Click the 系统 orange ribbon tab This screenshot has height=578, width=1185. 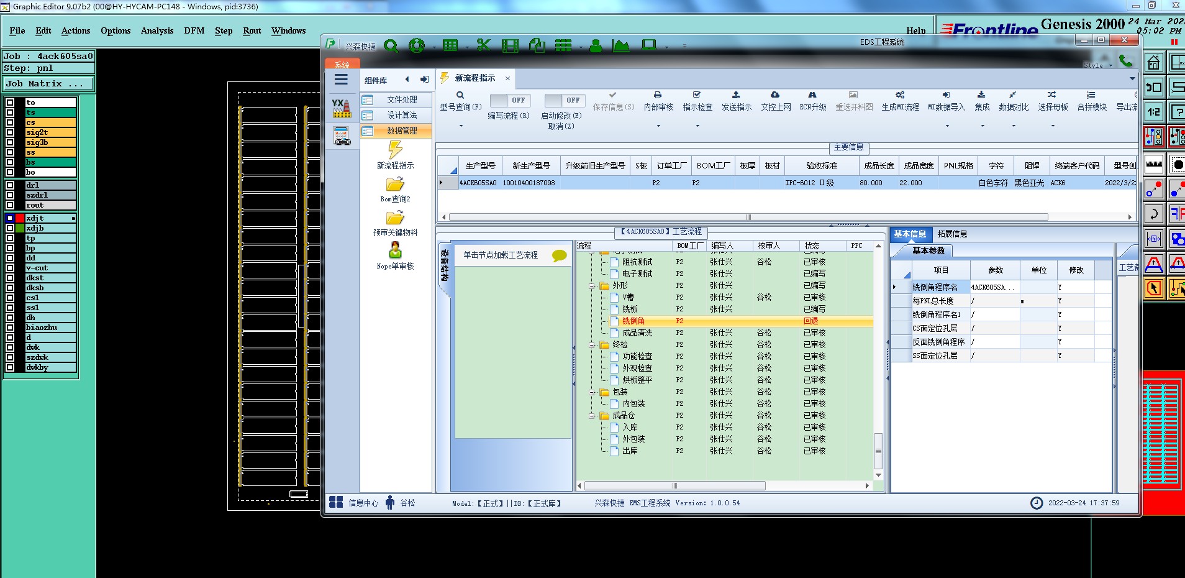[x=342, y=65]
